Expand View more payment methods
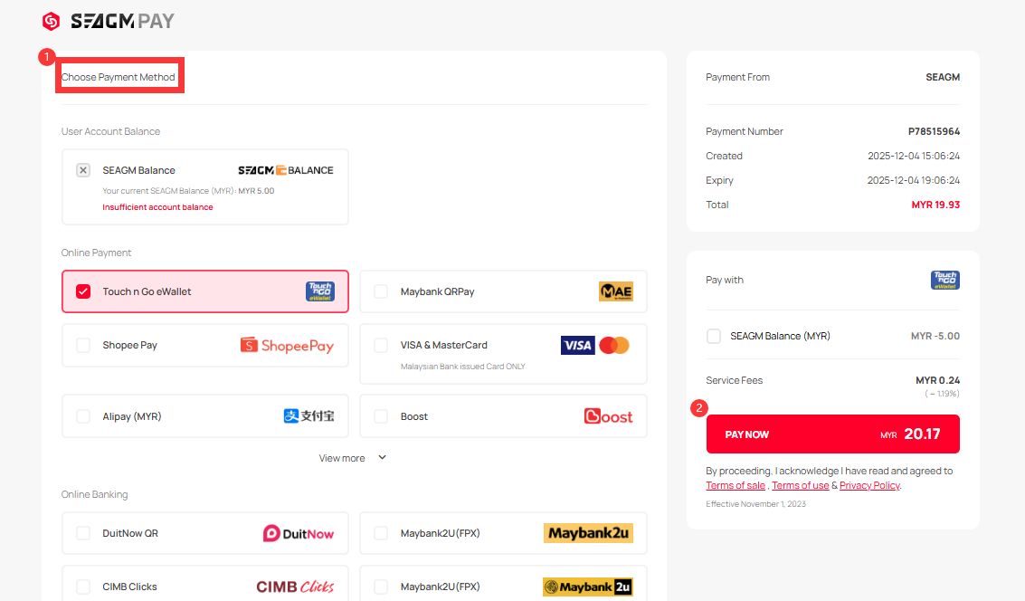This screenshot has width=1025, height=601. pyautogui.click(x=342, y=458)
